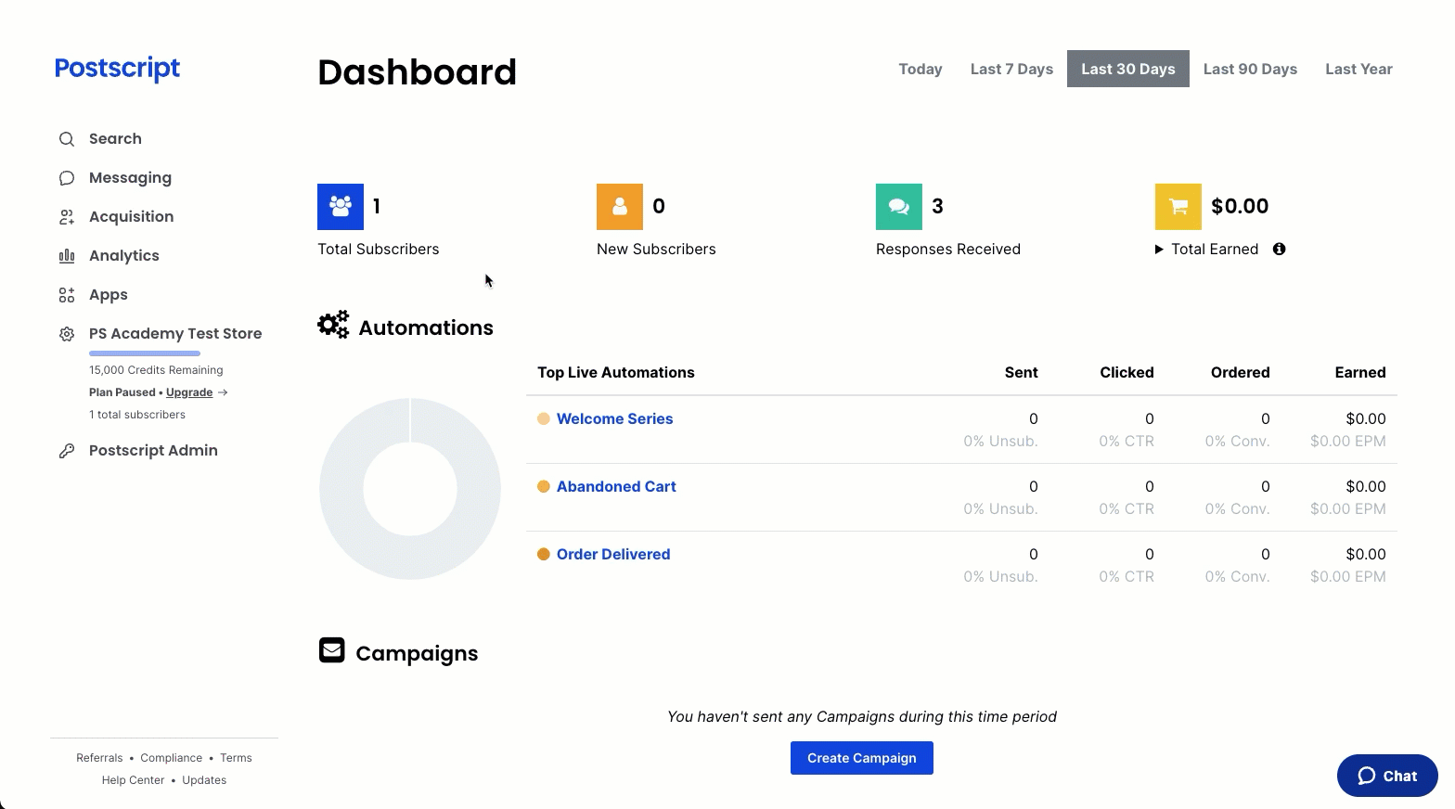The height and width of the screenshot is (809, 1455).
Task: Click the credits remaining progress bar
Action: (145, 353)
